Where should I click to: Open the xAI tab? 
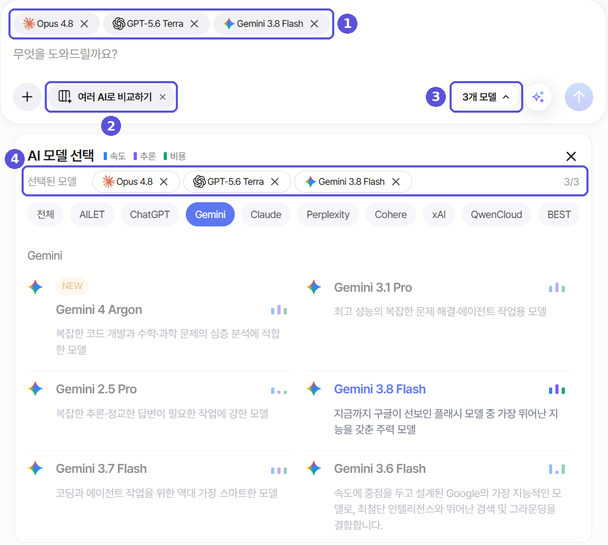pos(439,214)
